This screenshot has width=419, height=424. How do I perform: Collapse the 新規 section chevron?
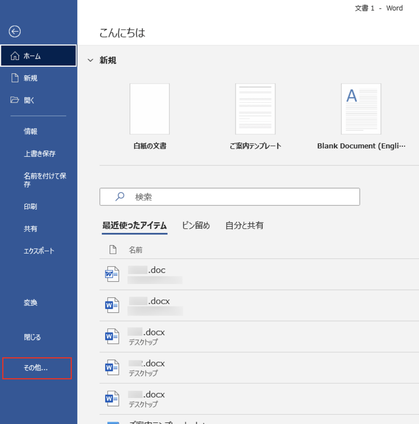tap(90, 61)
